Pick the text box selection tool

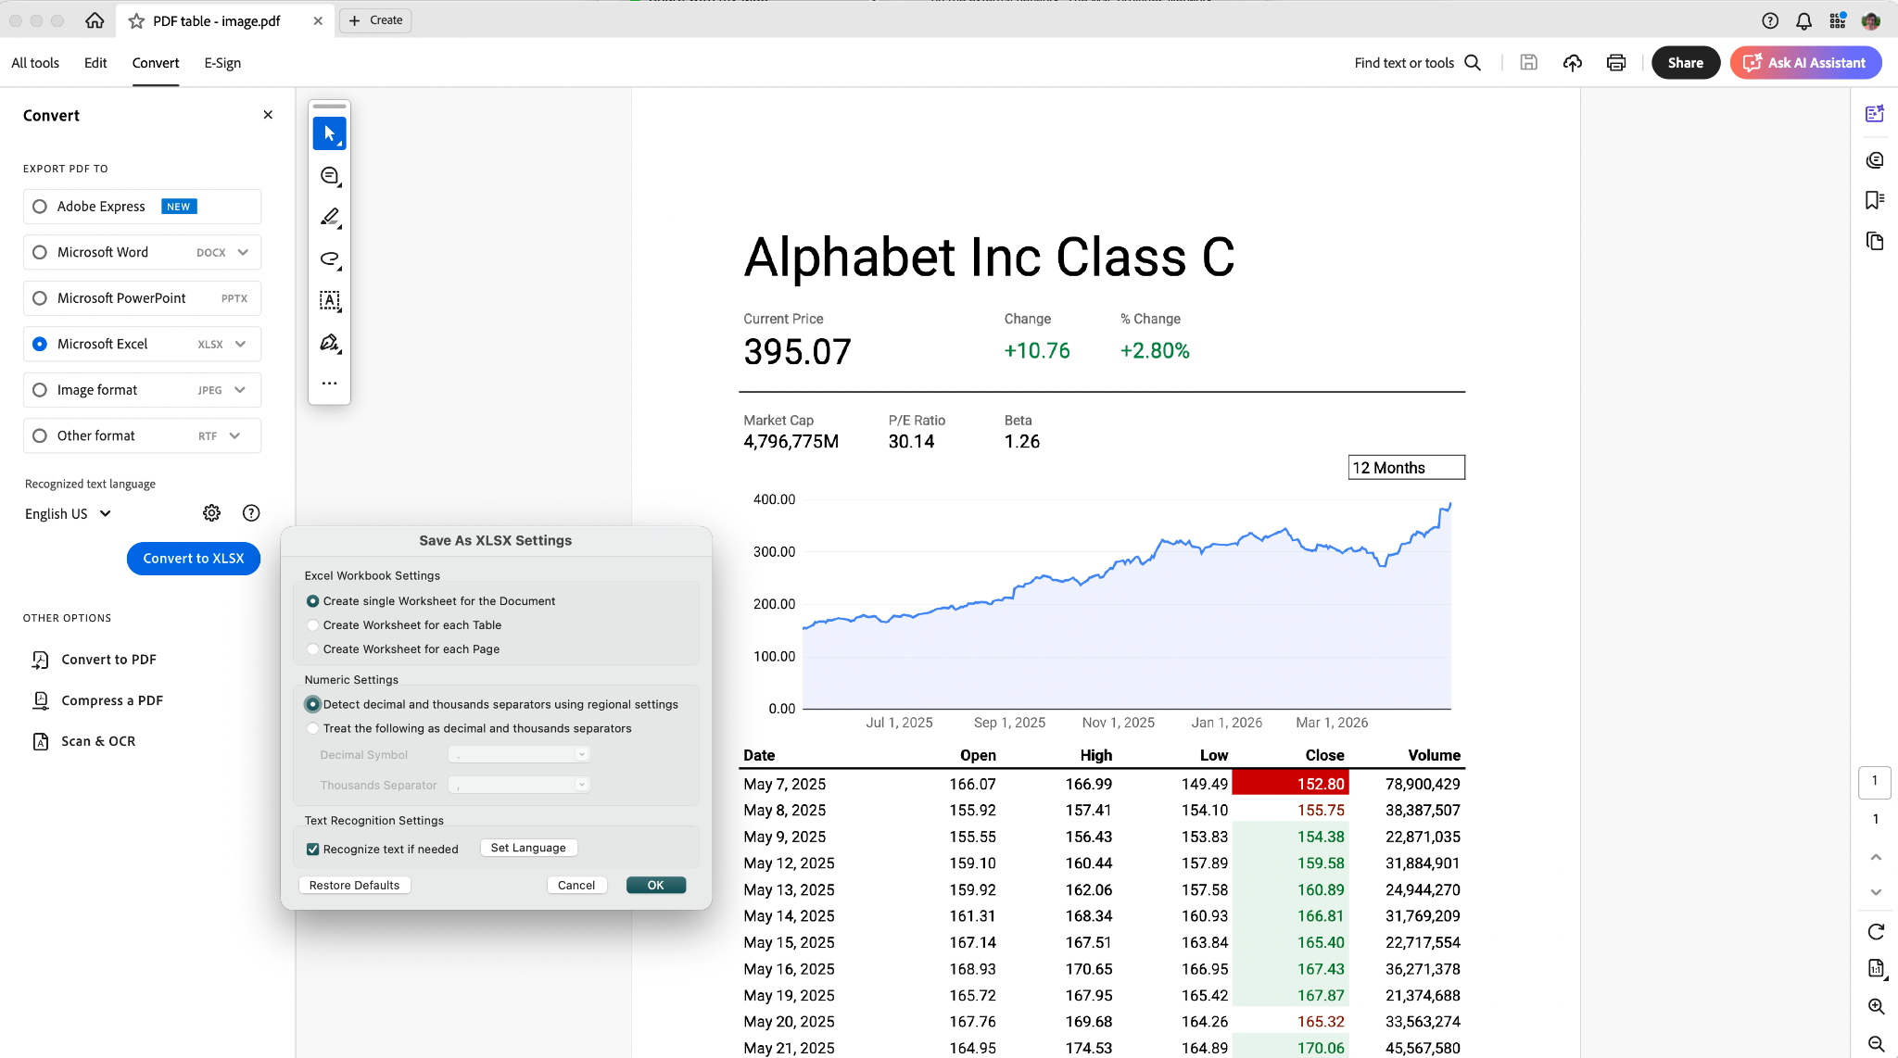coord(329,300)
